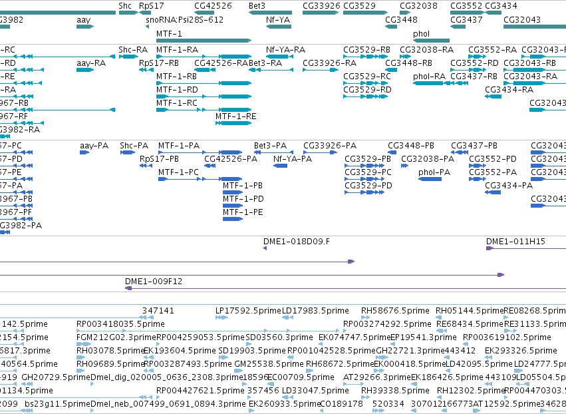Click the phol-PA protein label
The height and width of the screenshot is (414, 566).
434,172
